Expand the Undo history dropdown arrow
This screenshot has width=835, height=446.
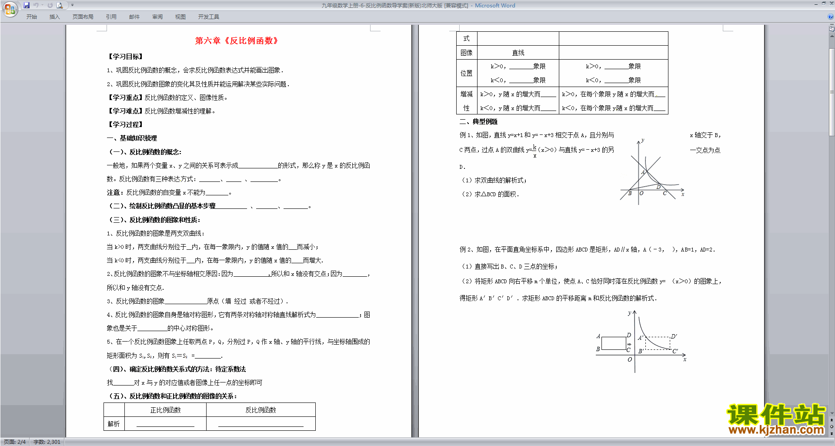tap(43, 5)
